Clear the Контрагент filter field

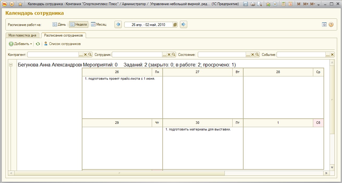[85, 55]
